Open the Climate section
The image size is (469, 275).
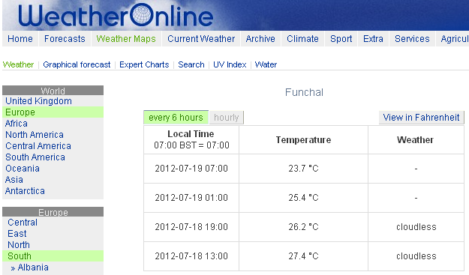[x=302, y=39]
